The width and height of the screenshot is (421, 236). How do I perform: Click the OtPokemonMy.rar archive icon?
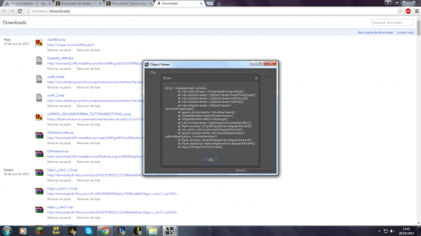pyautogui.click(x=40, y=135)
